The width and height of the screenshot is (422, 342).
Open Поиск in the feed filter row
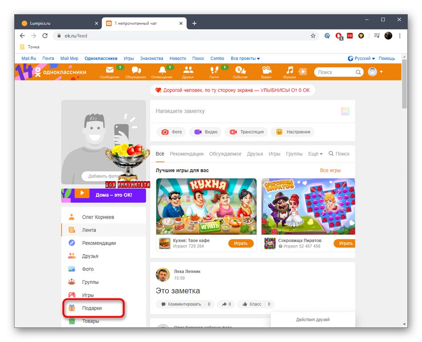339,154
